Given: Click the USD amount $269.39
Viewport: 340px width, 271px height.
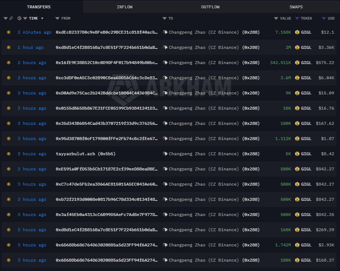Looking at the screenshot, I should (325, 230).
